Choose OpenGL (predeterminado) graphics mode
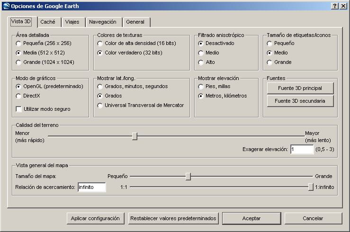The width and height of the screenshot is (350, 232). (50, 86)
